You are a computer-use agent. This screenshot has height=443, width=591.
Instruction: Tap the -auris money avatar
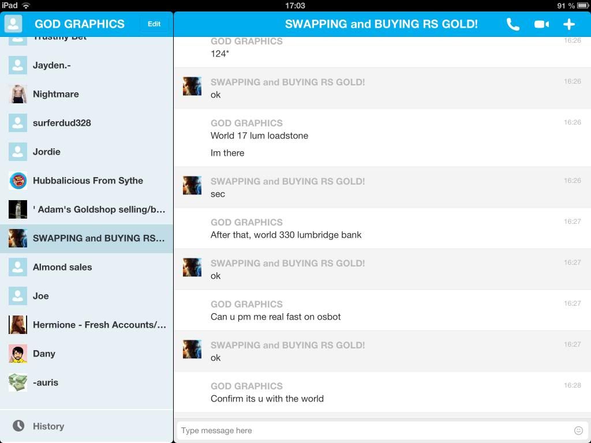[x=18, y=382]
